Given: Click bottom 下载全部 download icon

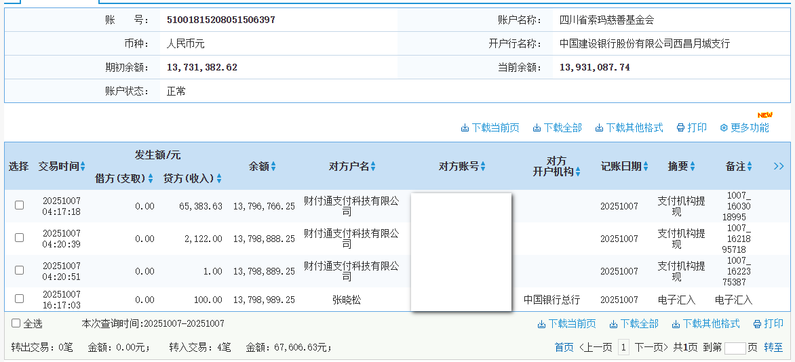Looking at the screenshot, I should tap(613, 324).
